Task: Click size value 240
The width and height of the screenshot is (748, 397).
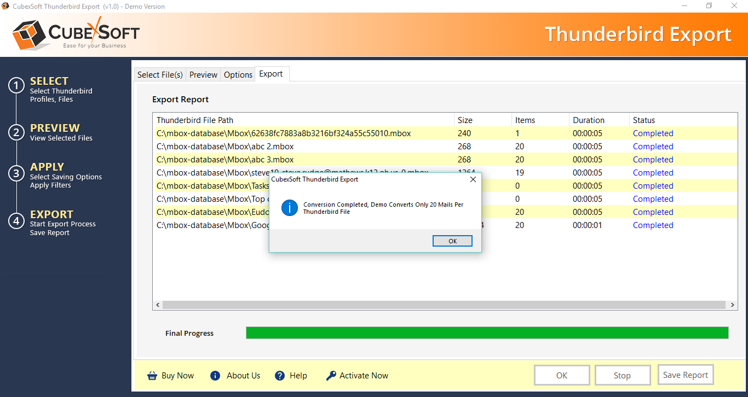Action: 464,133
